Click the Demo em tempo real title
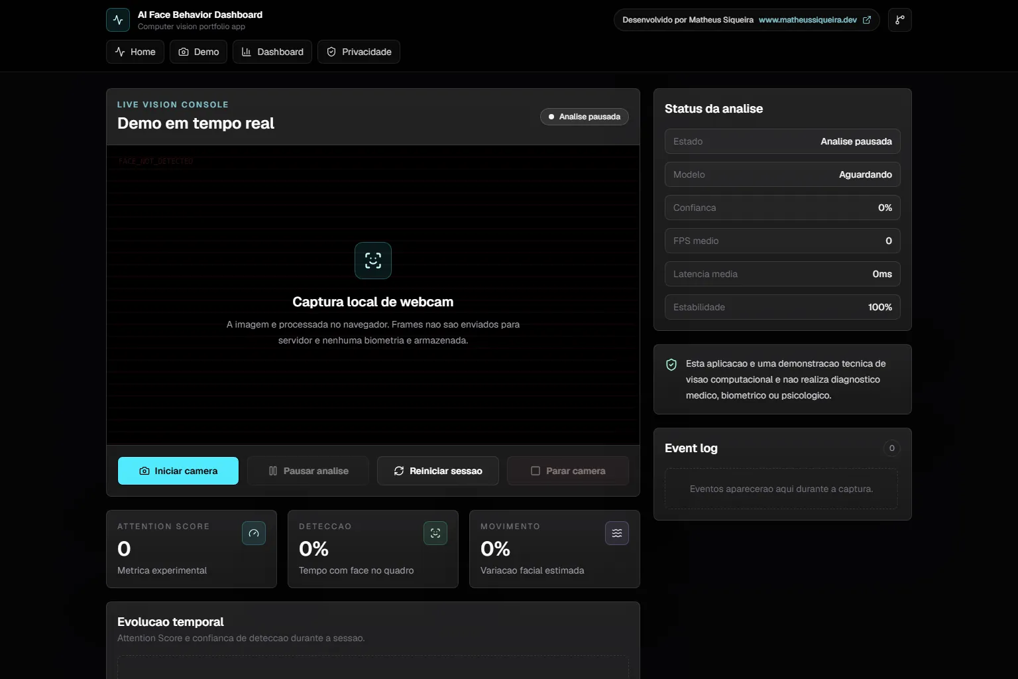The image size is (1018, 679). coord(196,123)
